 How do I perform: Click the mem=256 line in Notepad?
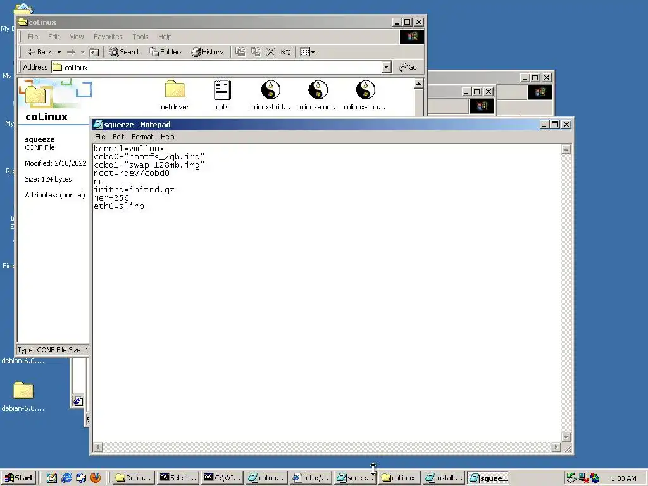click(x=111, y=198)
